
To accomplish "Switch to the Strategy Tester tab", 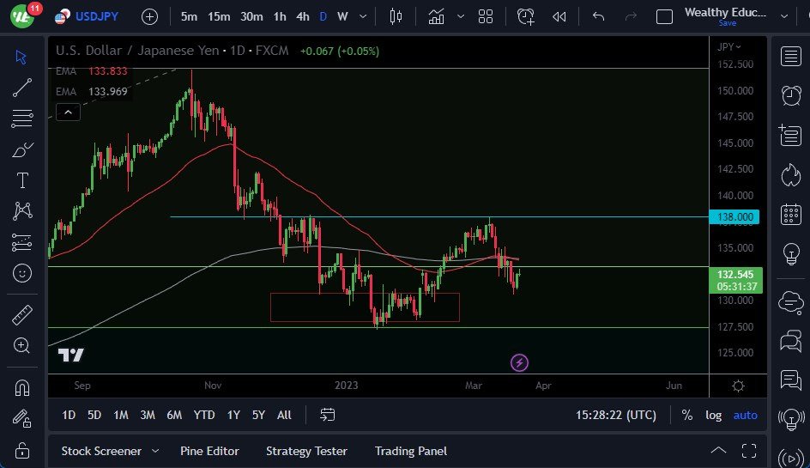I will point(306,451).
